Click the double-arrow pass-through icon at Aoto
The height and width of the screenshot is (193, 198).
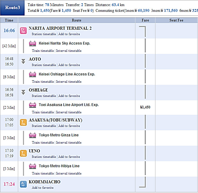[x=23, y=61]
